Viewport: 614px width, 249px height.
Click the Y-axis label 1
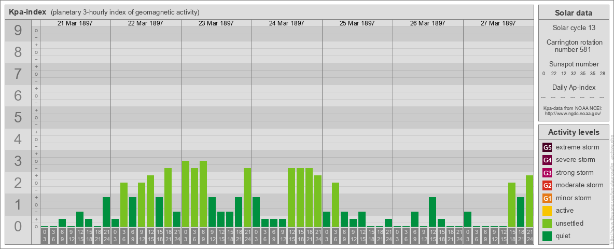pos(18,204)
